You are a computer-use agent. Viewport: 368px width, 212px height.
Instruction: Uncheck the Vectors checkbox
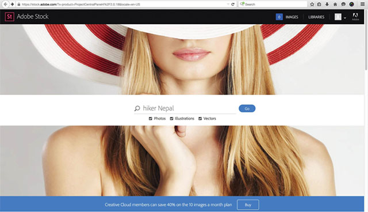pos(200,119)
